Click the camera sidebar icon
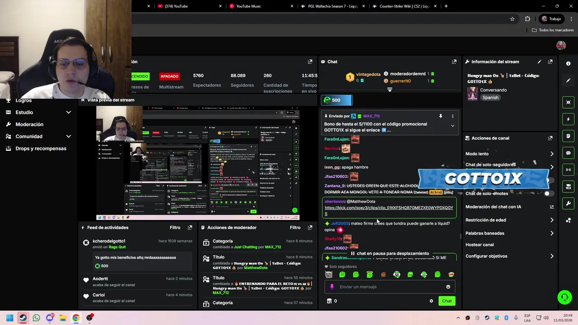 (x=568, y=186)
